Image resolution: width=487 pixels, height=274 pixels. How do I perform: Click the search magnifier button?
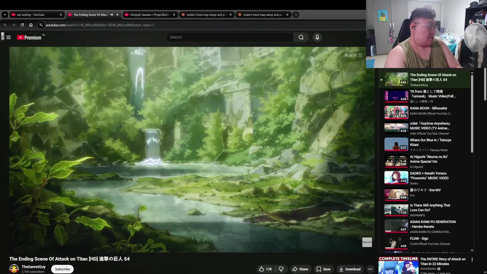click(301, 37)
